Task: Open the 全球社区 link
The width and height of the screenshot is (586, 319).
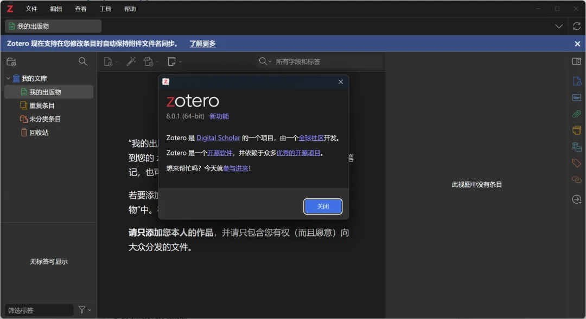Action: [311, 138]
